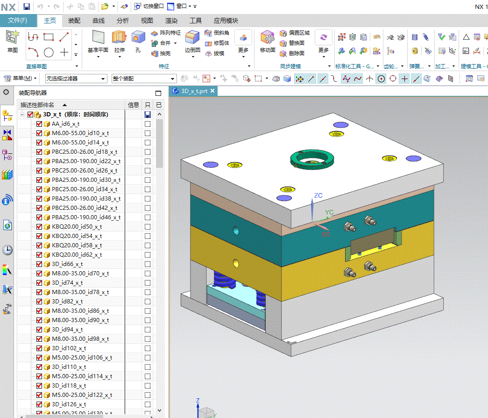Viewport: 488px width, 418px height.
Task: Open the History clock sidebar icon
Action: tap(7, 250)
